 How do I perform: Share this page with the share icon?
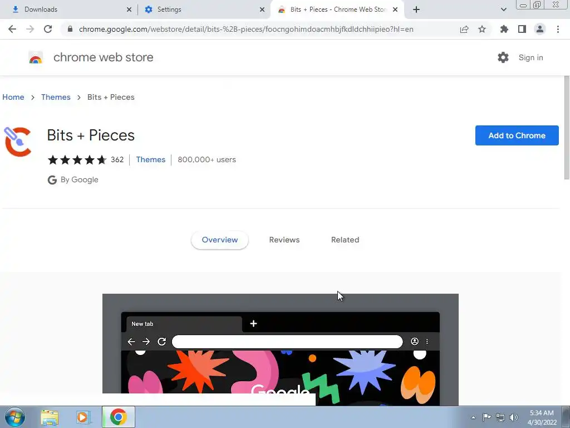click(464, 29)
